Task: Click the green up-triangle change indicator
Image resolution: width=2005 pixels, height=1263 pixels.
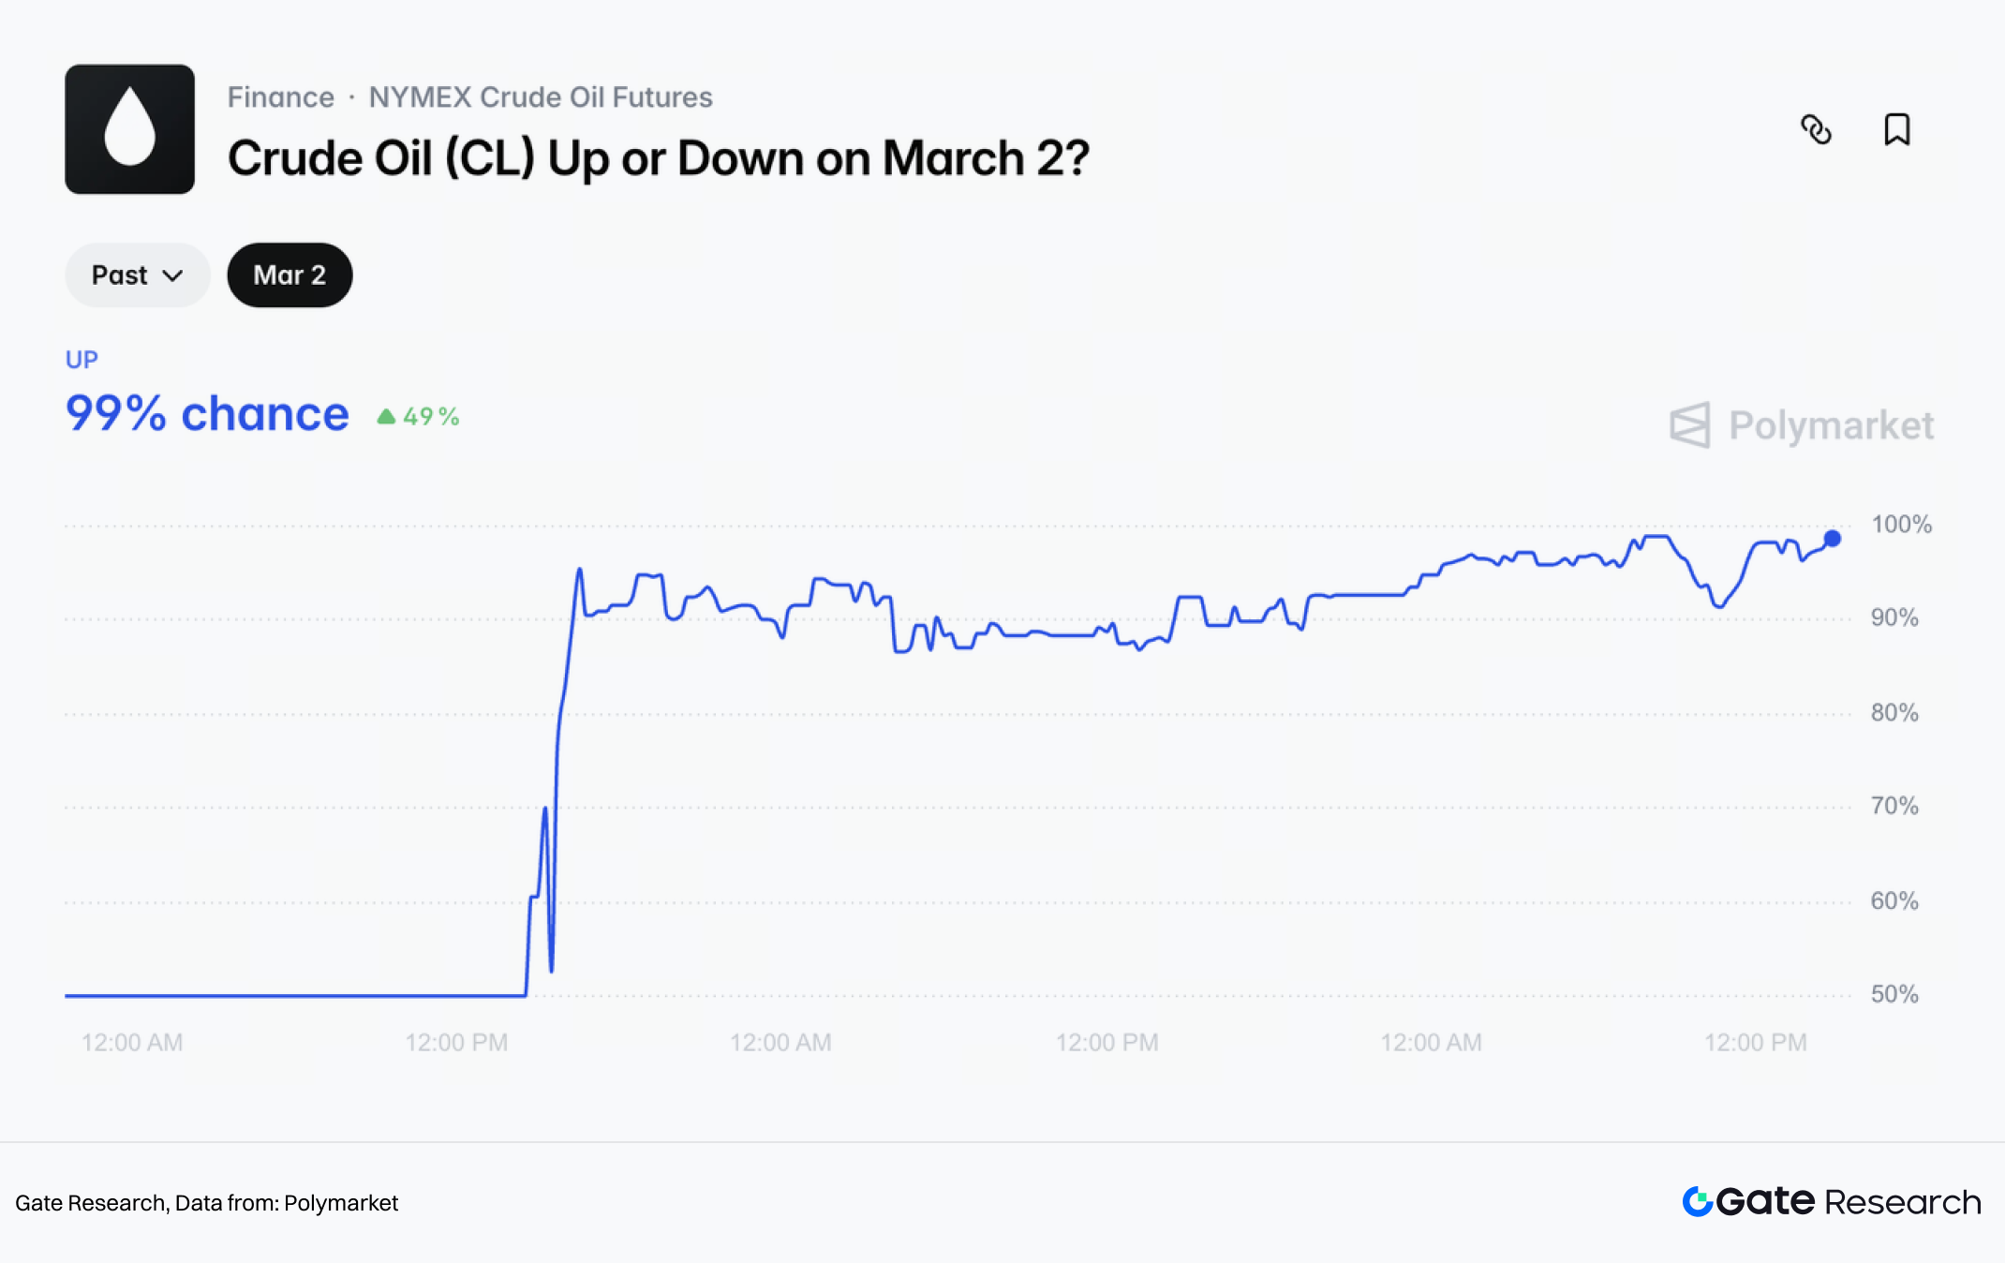Action: 386,416
